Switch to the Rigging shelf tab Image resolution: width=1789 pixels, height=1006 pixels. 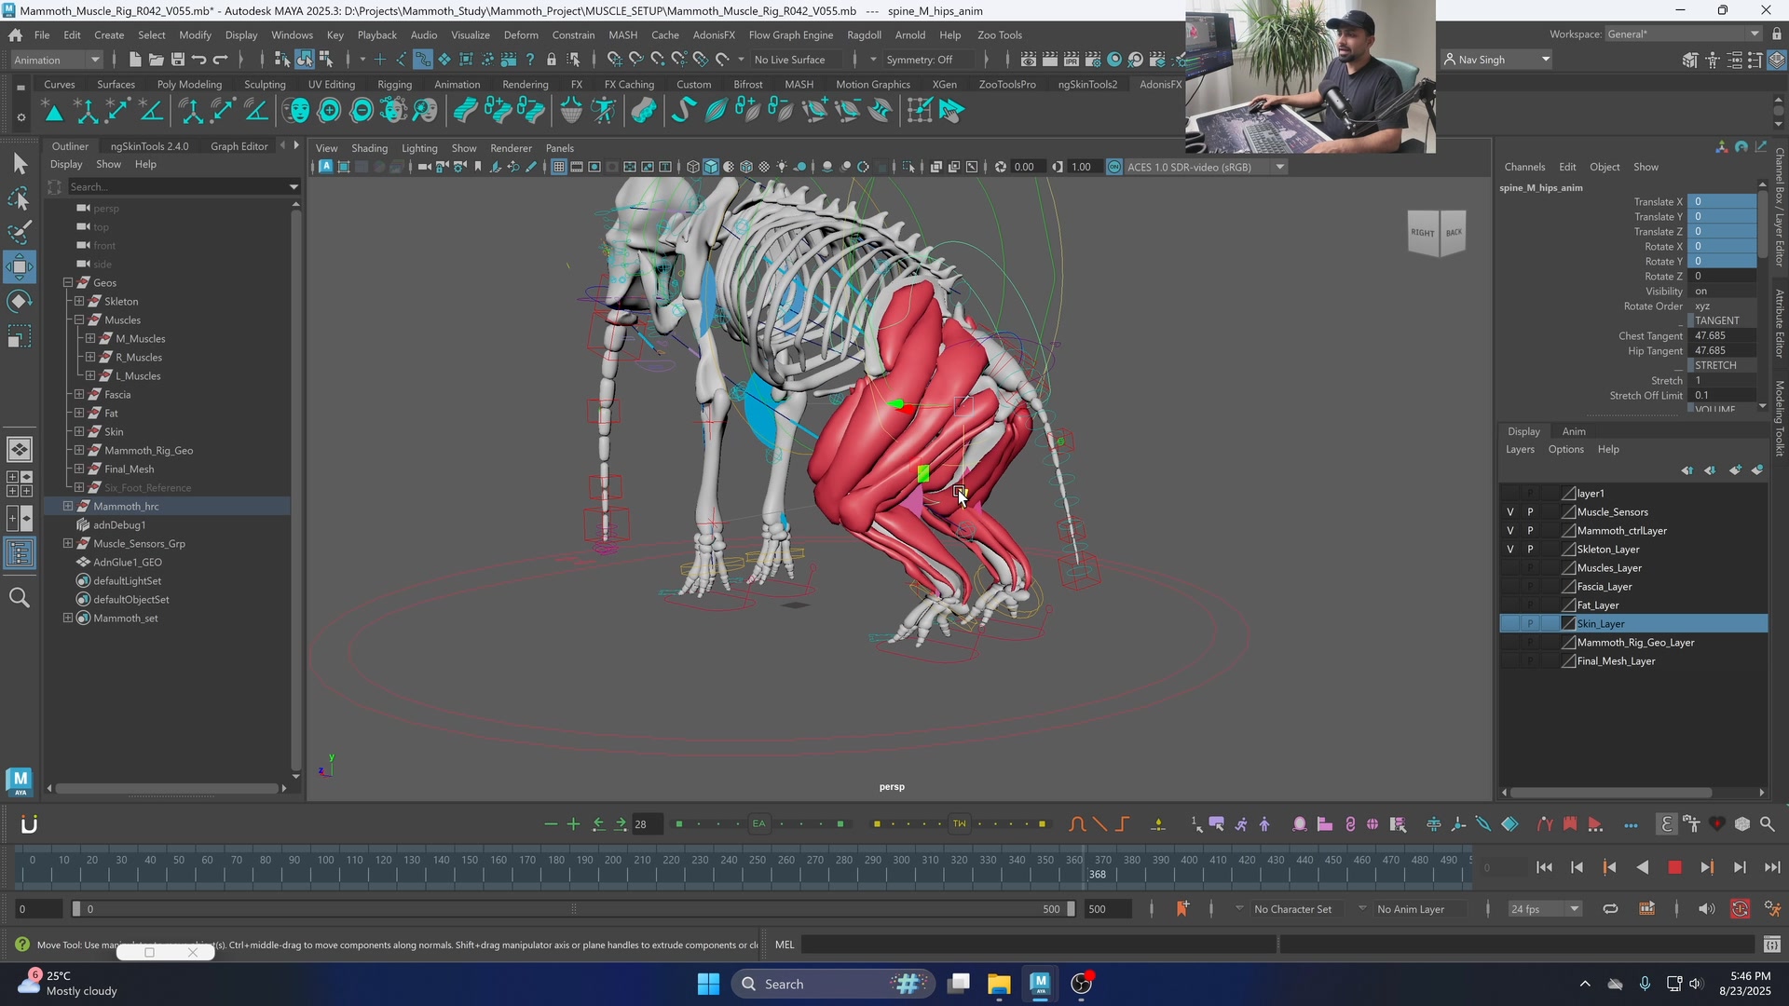(x=394, y=84)
